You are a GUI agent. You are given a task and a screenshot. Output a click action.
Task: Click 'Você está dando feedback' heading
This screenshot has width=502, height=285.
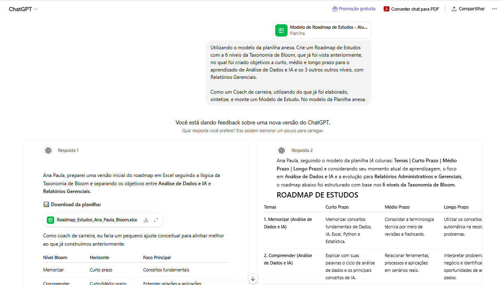[x=253, y=122]
